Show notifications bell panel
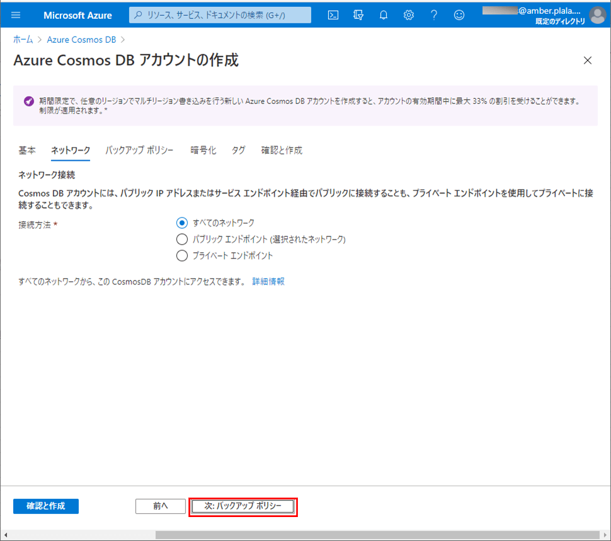Viewport: 611px width, 541px height. [x=384, y=15]
